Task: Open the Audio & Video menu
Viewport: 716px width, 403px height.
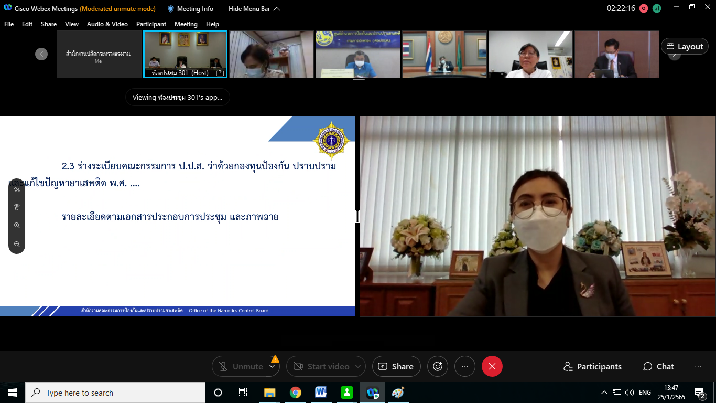Action: click(107, 24)
